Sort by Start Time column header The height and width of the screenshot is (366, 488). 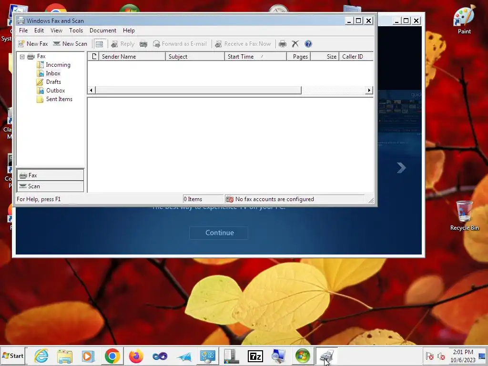pyautogui.click(x=255, y=56)
